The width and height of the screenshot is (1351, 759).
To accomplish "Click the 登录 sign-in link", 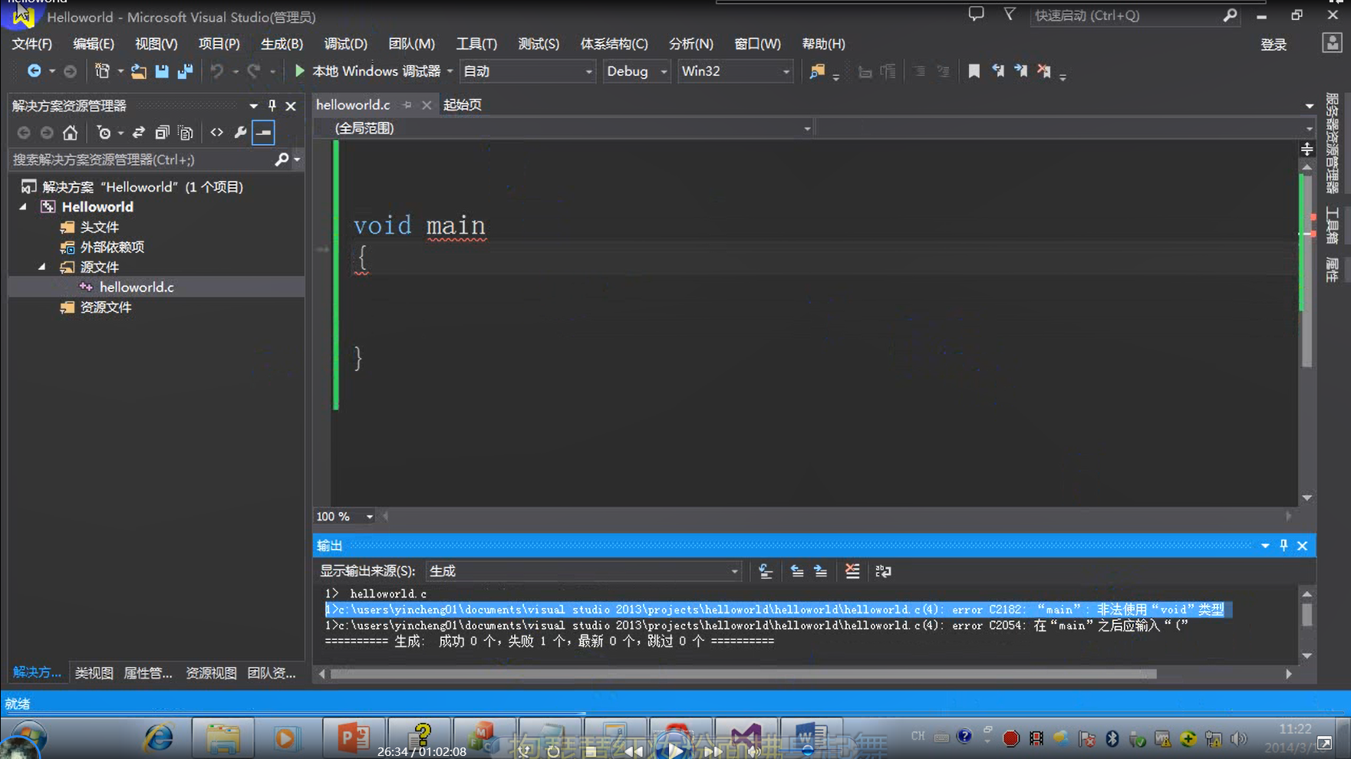I will tap(1274, 44).
